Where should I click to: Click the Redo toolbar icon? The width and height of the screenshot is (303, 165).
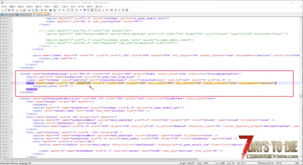(x=46, y=10)
